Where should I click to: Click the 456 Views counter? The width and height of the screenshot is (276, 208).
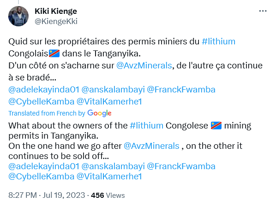108,196
